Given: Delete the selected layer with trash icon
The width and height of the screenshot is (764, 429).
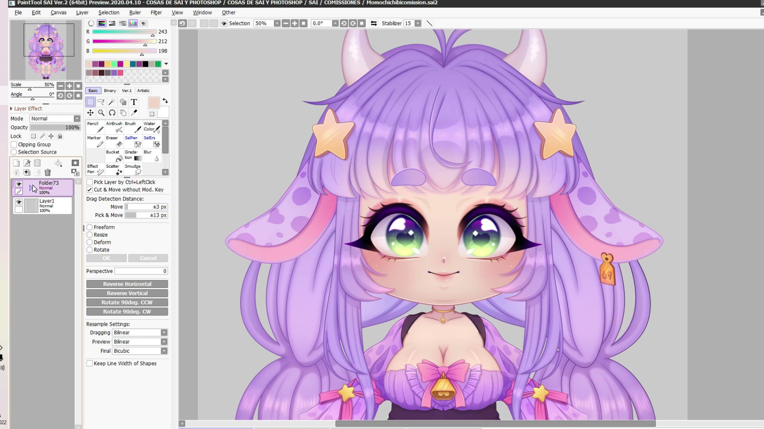Looking at the screenshot, I should point(48,172).
